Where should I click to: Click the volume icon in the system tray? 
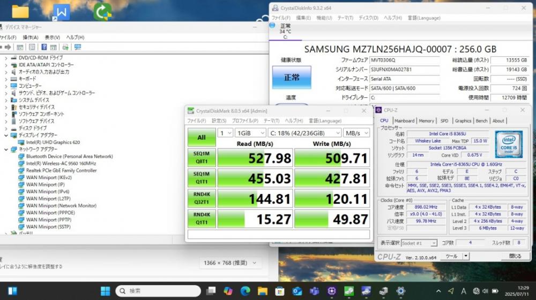[485, 291]
